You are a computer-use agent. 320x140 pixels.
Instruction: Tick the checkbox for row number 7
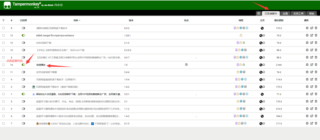pos(3,123)
